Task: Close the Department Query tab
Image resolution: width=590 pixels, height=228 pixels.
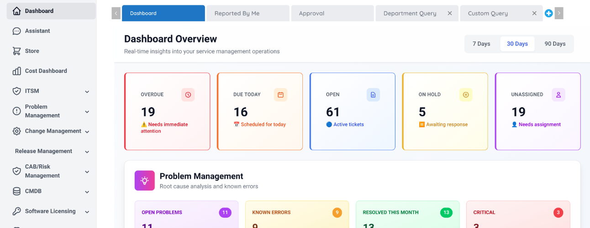Action: 450,13
